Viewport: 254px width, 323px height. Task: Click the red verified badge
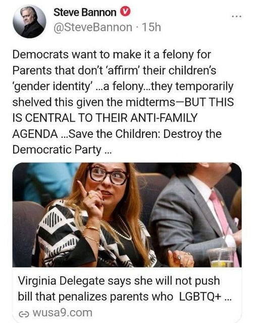pos(125,12)
